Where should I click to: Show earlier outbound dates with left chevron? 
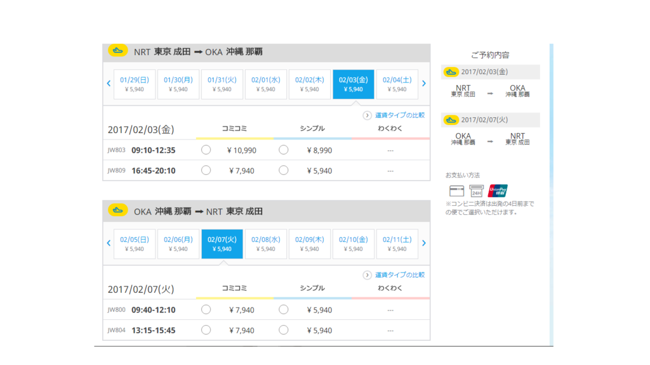[x=109, y=84]
